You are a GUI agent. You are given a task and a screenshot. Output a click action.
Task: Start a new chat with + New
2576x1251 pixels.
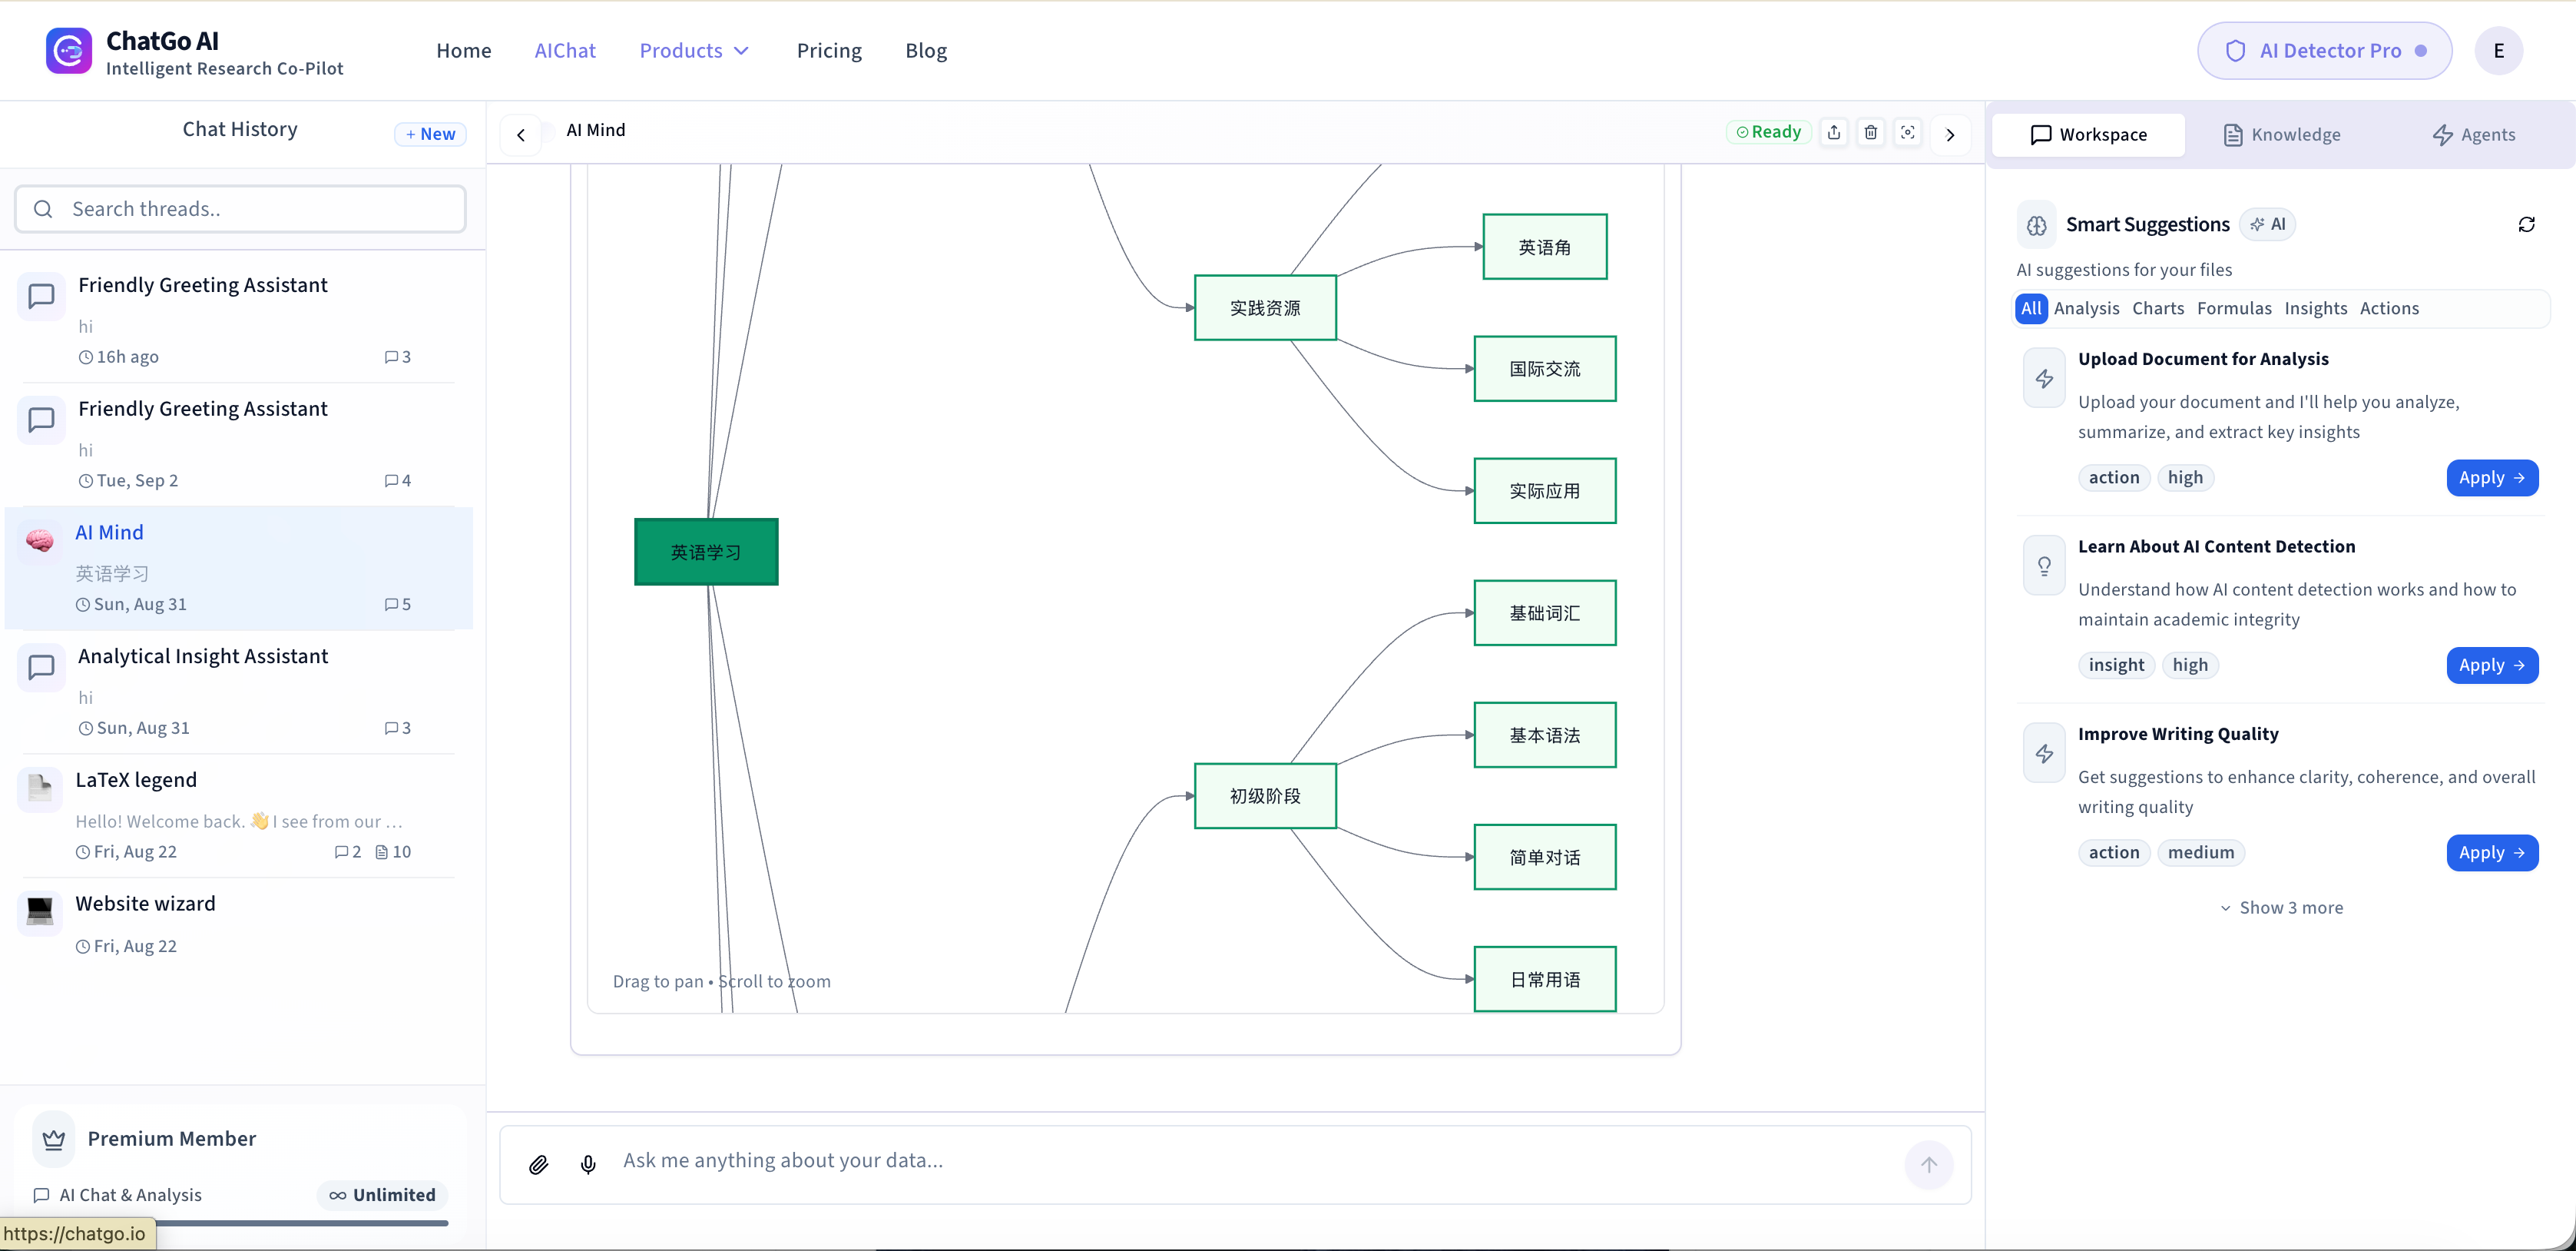[x=430, y=134]
